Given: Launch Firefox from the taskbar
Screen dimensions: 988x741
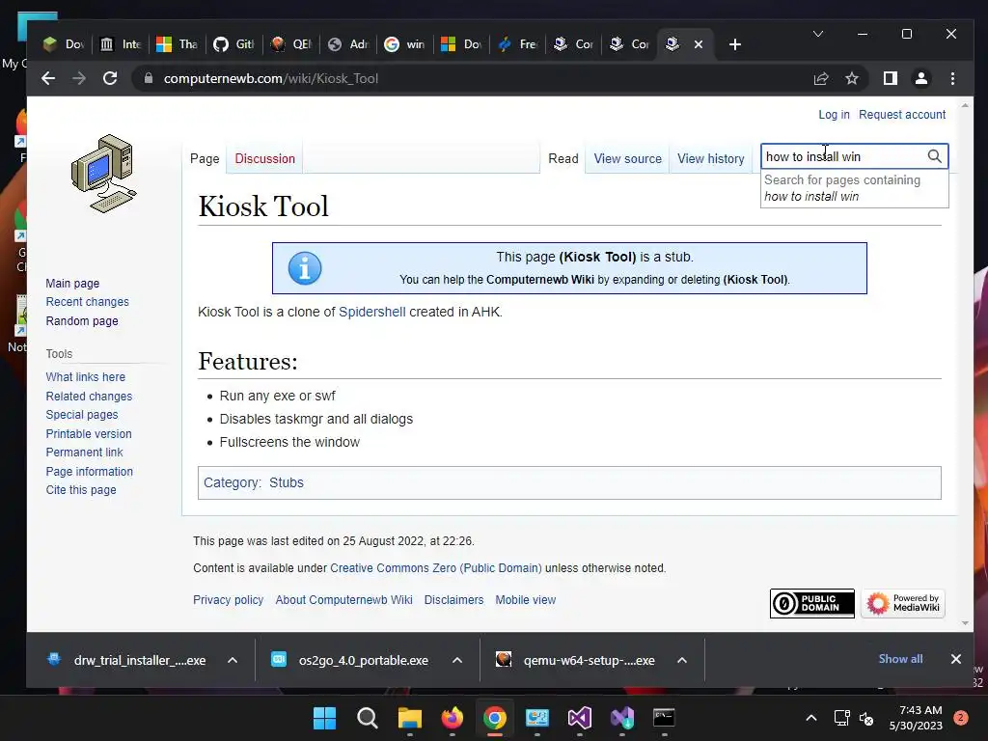Looking at the screenshot, I should [x=452, y=718].
